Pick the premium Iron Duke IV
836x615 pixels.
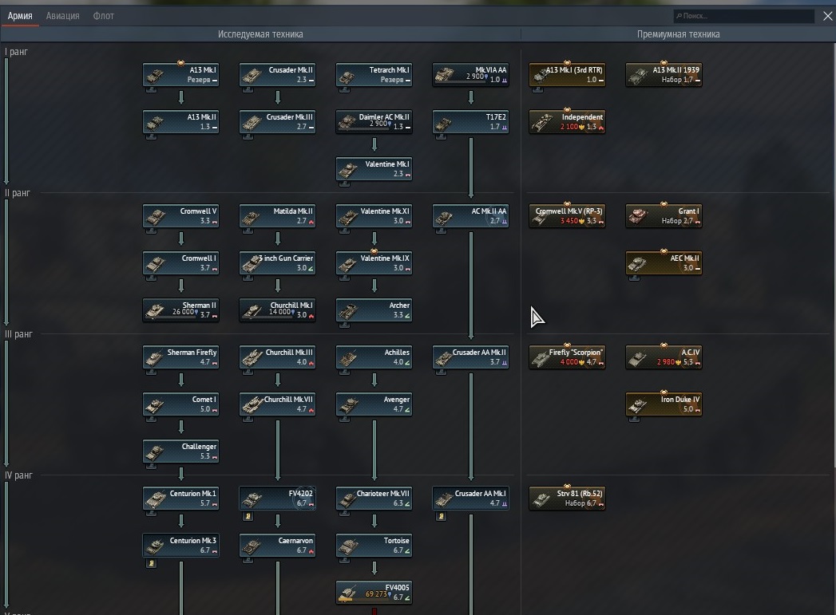tap(664, 404)
